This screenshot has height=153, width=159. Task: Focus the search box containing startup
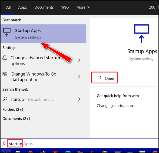tap(79, 144)
